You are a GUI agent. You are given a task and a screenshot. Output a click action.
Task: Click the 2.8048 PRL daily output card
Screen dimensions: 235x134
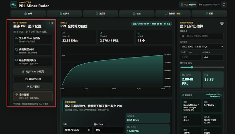190,80
